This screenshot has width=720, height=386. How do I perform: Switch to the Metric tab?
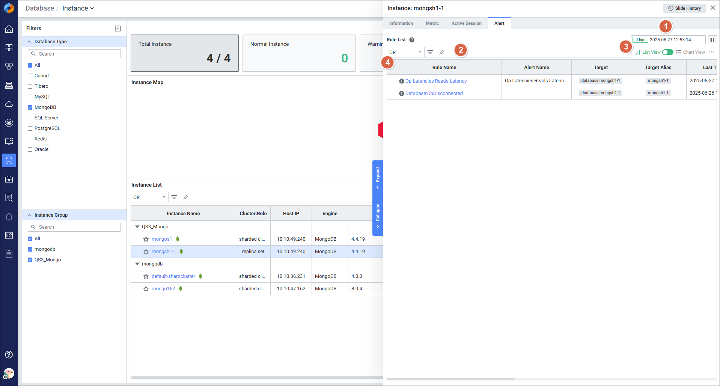tap(432, 23)
